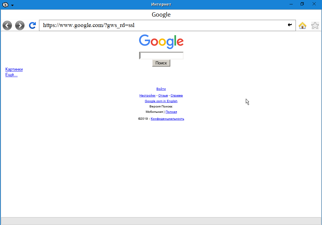Select the Полная full version link
Viewport: 322px width, 225px height.
171,112
